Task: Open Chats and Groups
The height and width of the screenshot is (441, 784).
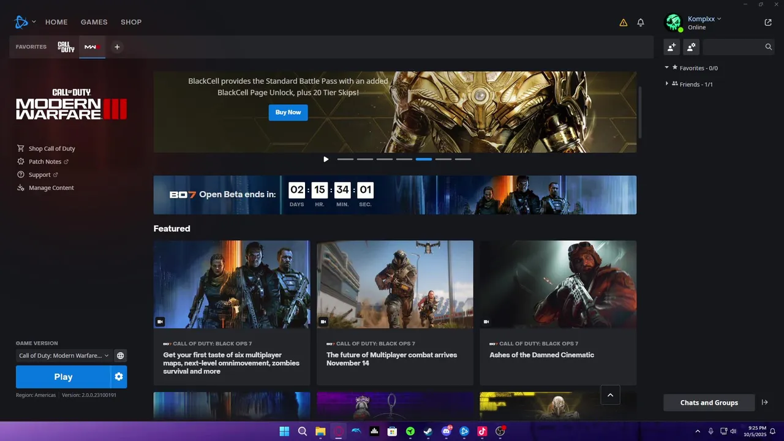Action: click(709, 402)
